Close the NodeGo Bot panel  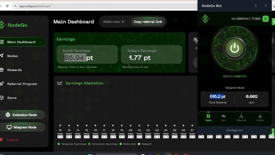pos(266,6)
